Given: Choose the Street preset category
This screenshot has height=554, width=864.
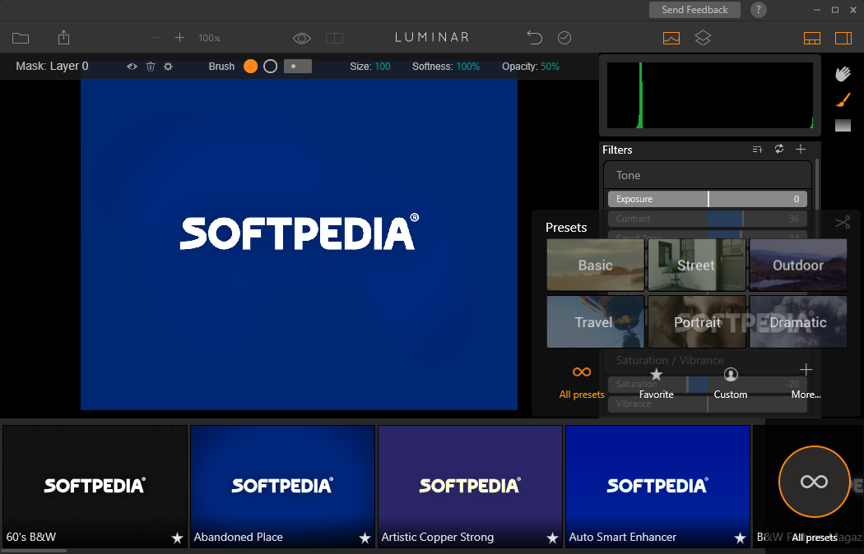Looking at the screenshot, I should coord(696,265).
